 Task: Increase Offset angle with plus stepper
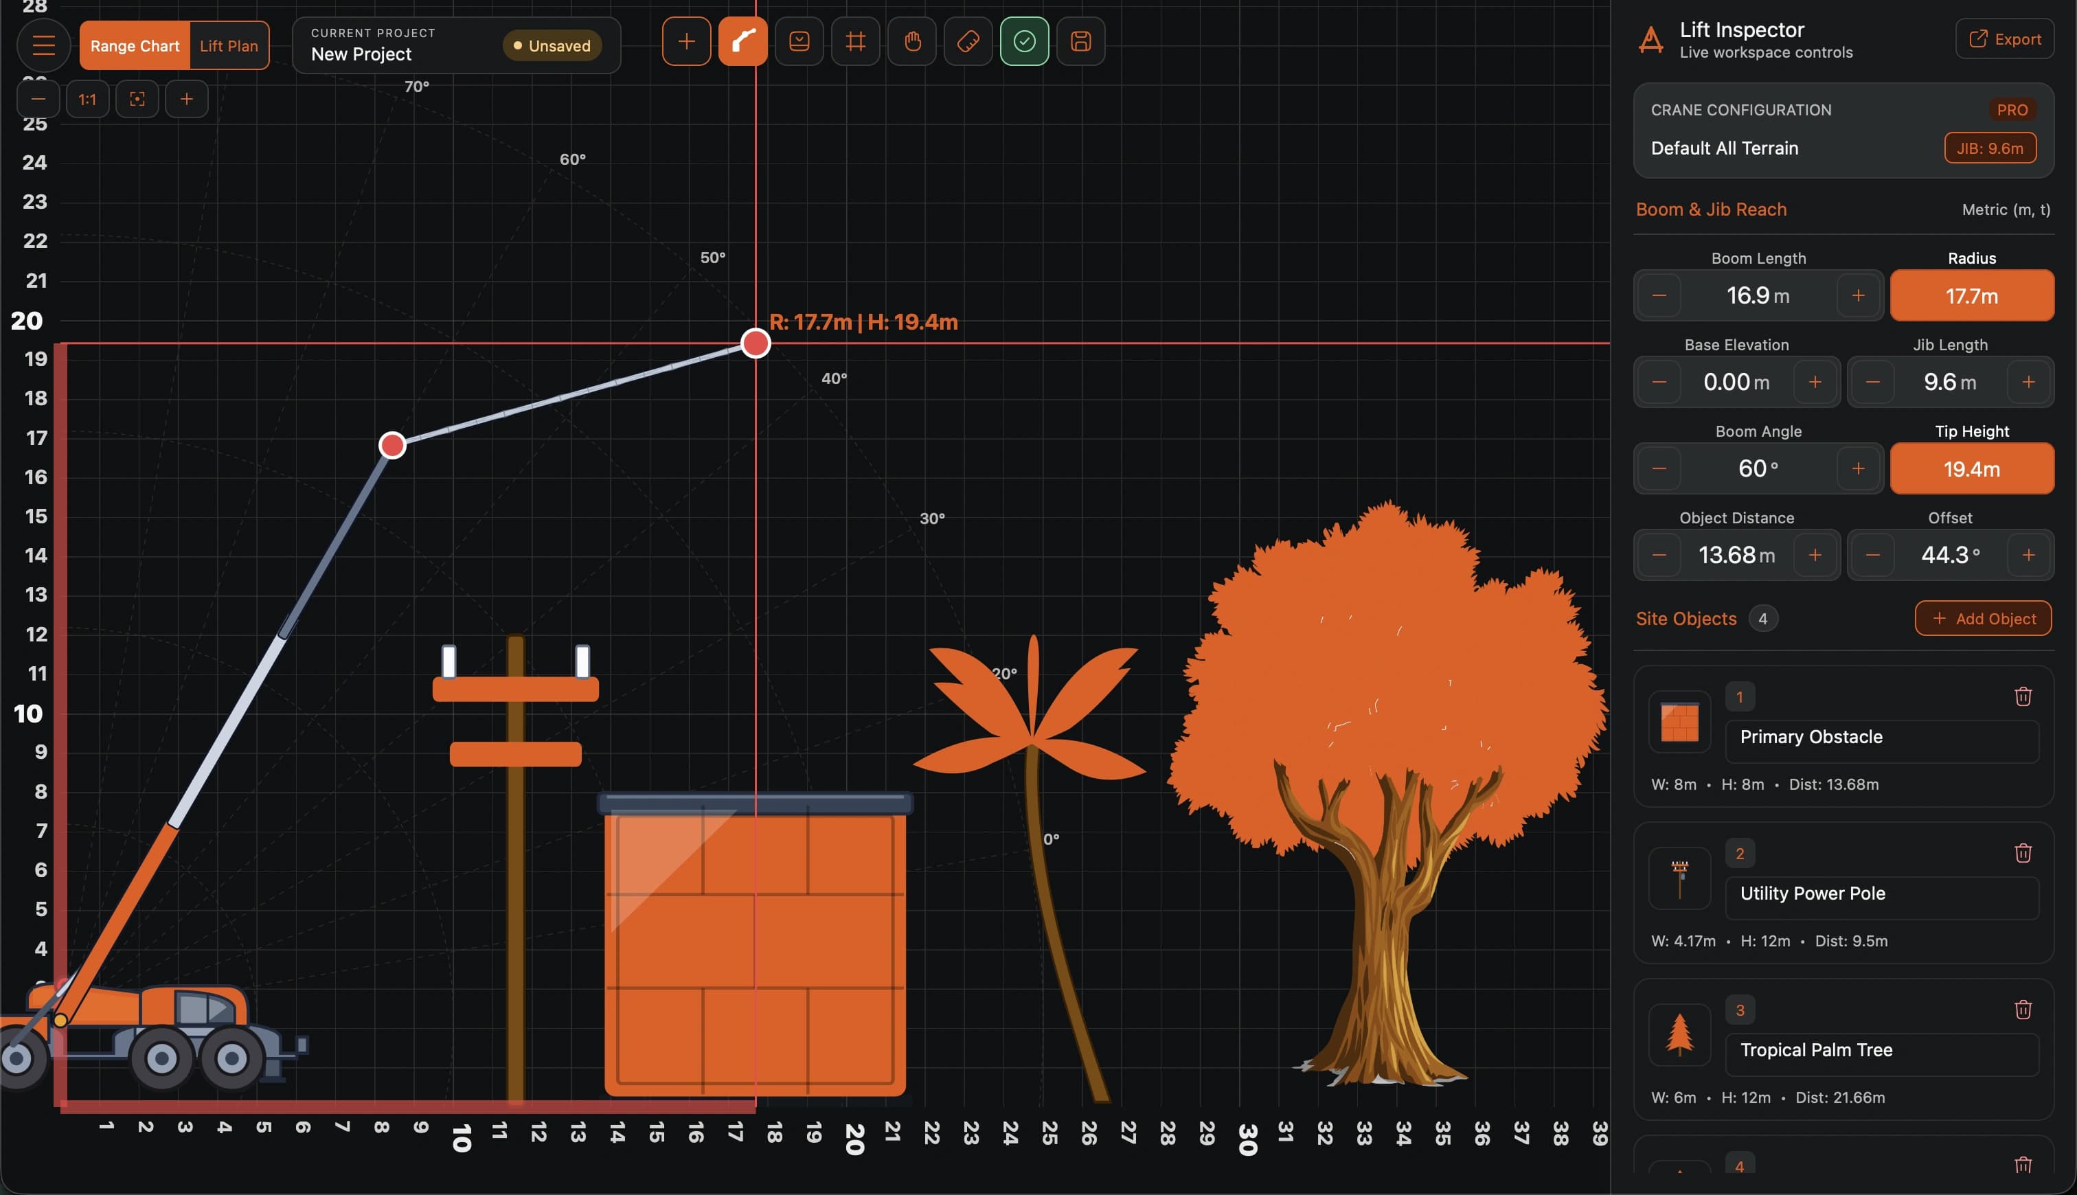[2028, 556]
